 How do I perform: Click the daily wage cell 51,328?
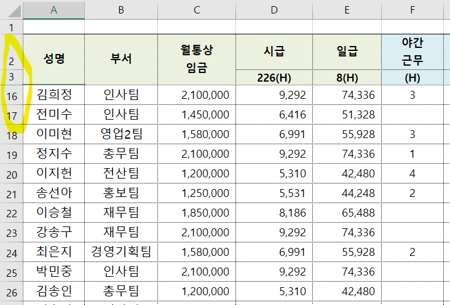[347, 115]
